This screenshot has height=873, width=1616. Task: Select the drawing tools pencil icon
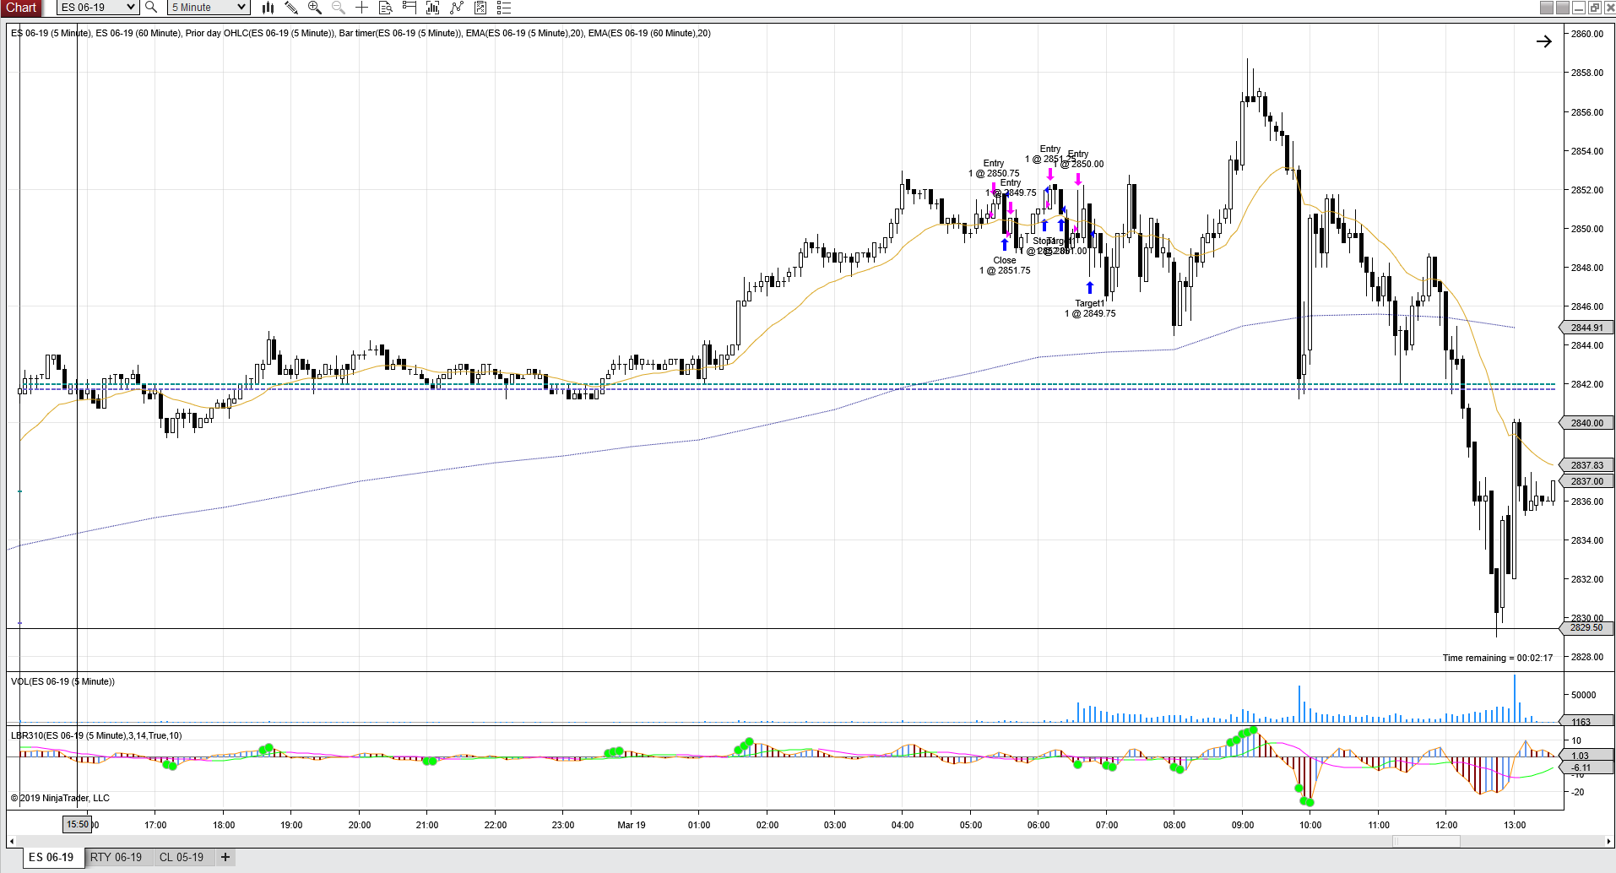point(291,8)
